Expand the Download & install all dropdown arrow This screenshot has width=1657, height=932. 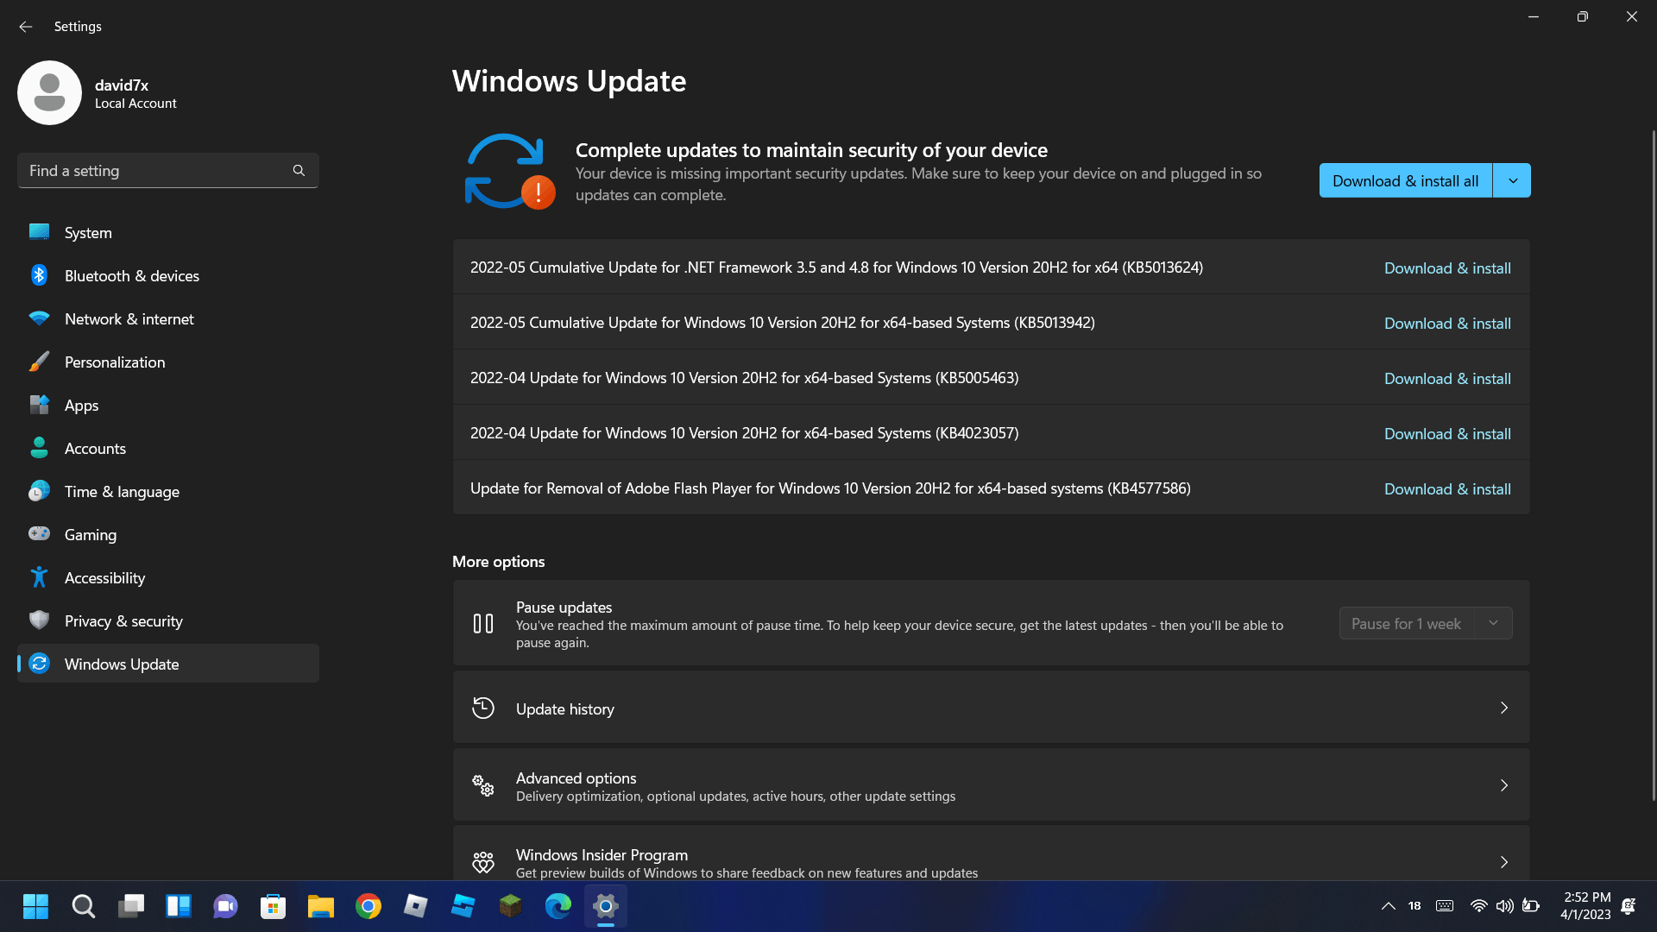[x=1512, y=180]
